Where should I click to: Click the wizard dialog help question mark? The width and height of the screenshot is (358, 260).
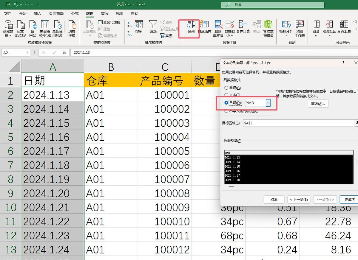click(343, 63)
